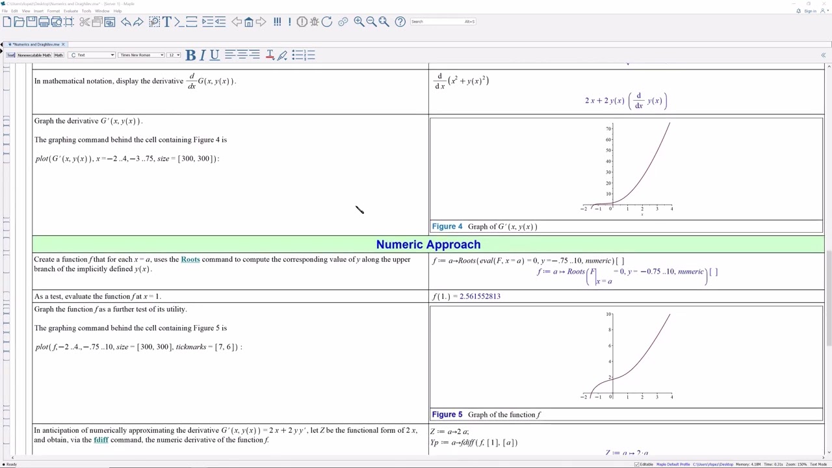832x468 pixels.
Task: Open the Evaluate menu
Action: [71, 11]
